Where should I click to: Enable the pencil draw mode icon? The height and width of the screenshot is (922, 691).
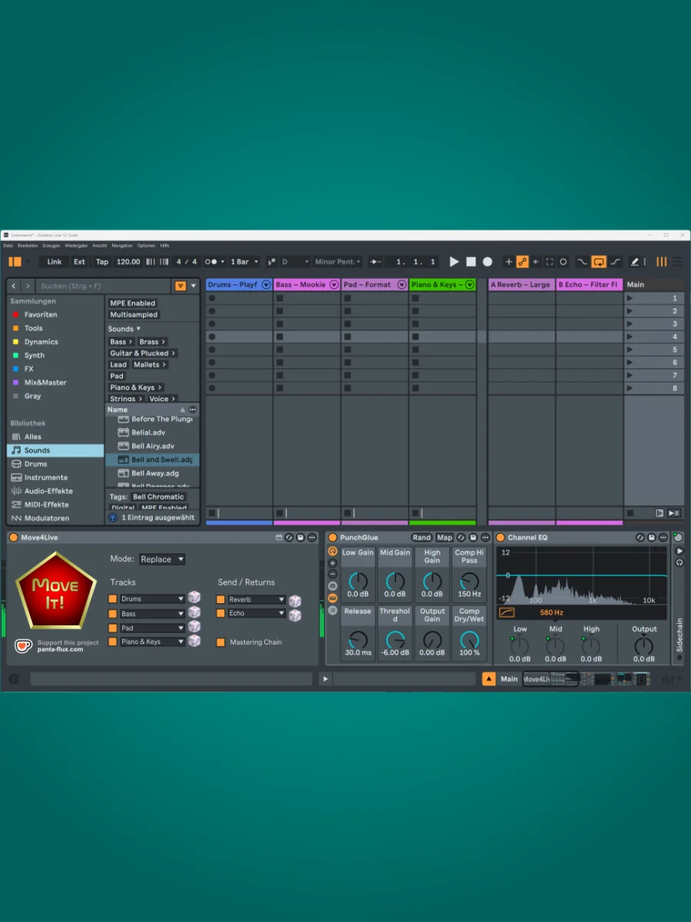(635, 261)
